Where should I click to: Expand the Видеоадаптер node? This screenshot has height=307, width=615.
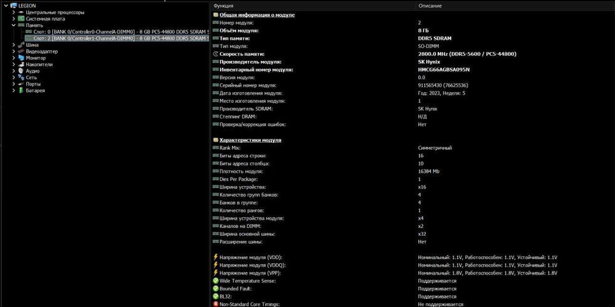point(14,52)
